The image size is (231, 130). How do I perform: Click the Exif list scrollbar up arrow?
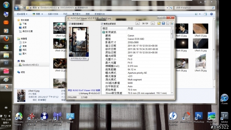(172, 28)
